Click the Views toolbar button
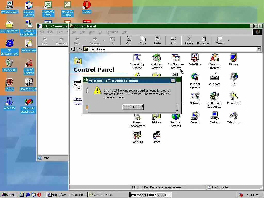The image size is (264, 198). [x=220, y=41]
